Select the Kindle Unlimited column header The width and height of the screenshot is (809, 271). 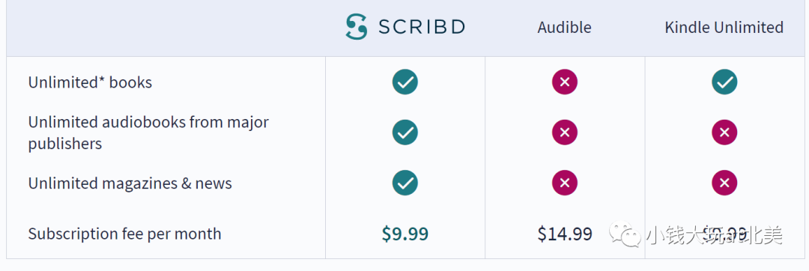tap(724, 27)
